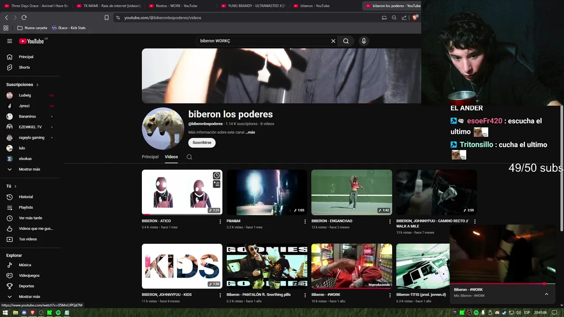564x317 pixels.
Task: Click the search magnifier button
Action: [346, 41]
